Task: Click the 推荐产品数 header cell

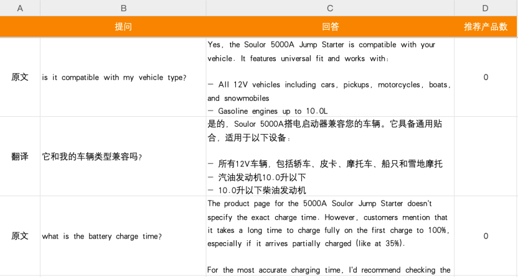Action: coord(485,27)
